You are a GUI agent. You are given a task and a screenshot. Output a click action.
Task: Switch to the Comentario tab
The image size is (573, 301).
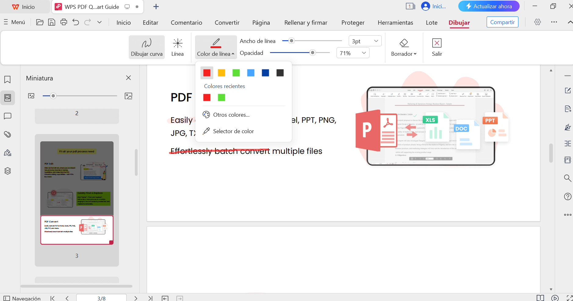point(186,23)
